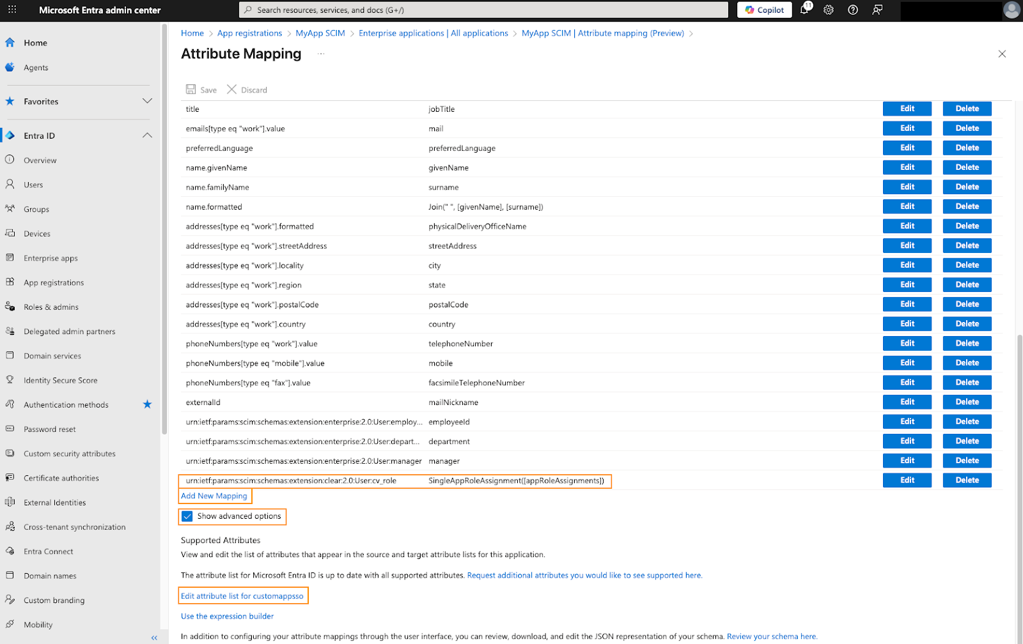
Task: Unfavorite Authentication methods via blue star
Action: 147,404
